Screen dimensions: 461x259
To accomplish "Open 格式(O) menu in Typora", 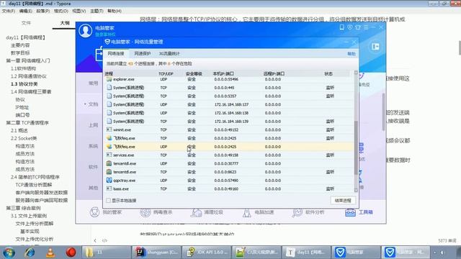I will [61, 11].
